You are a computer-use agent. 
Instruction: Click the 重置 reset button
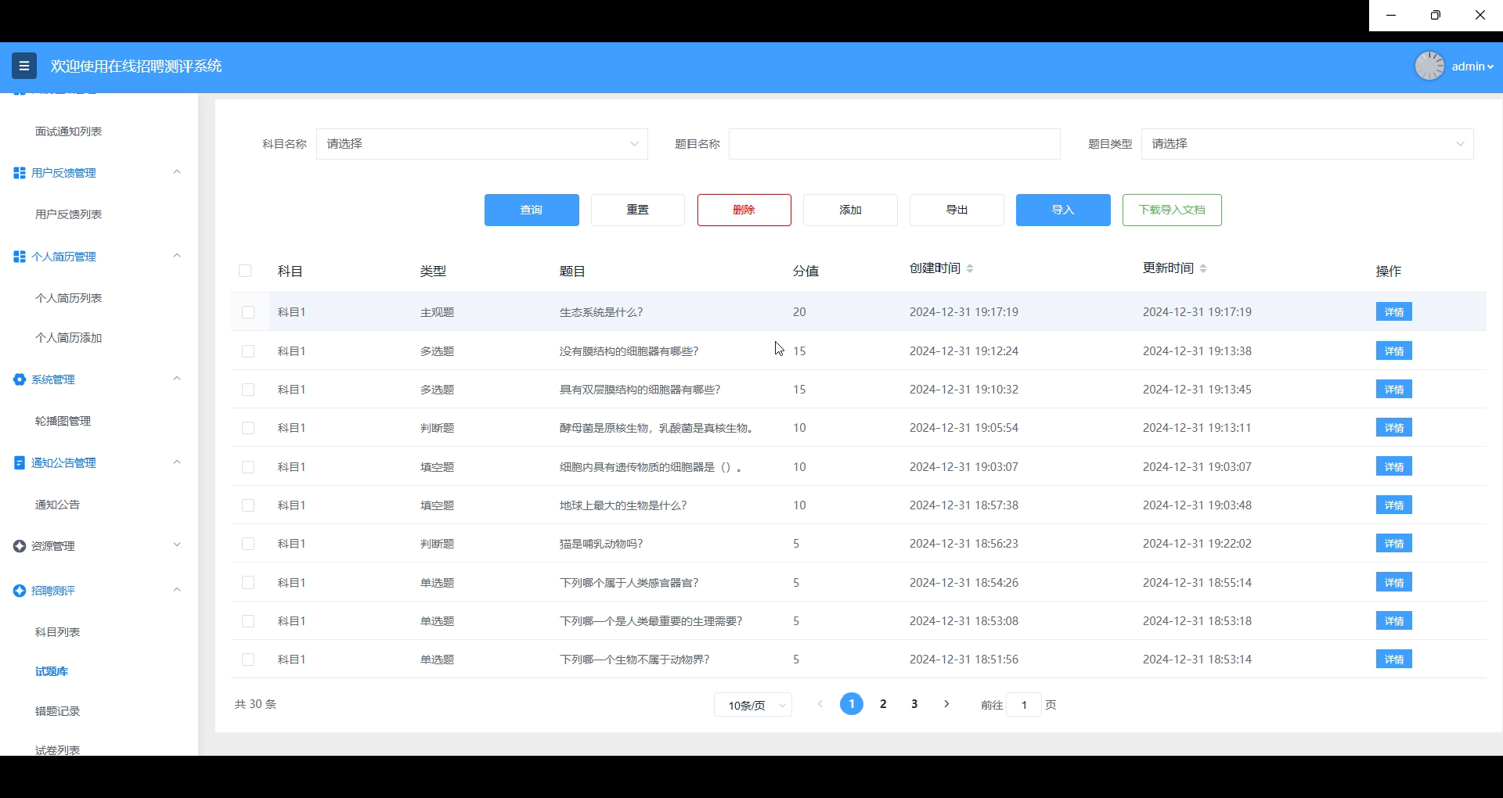(x=638, y=210)
